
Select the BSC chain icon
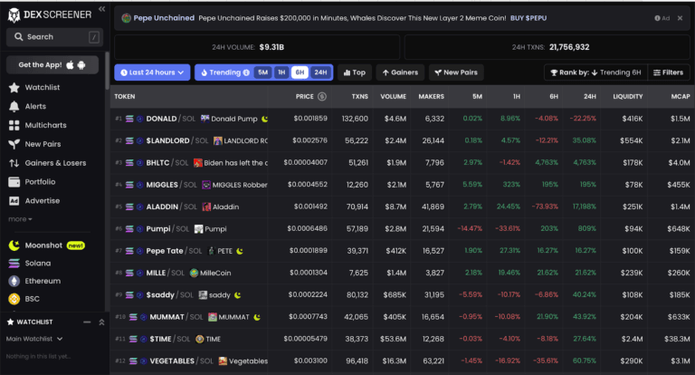coord(14,299)
